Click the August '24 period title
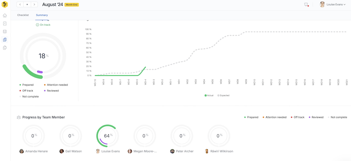Screen dimensions: 351x161 click(53, 4)
